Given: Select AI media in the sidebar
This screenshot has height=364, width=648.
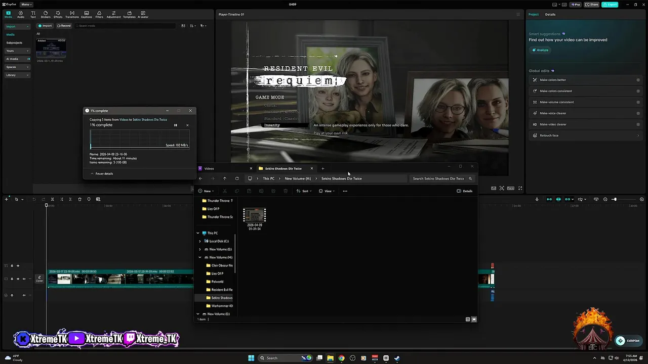Looking at the screenshot, I should [18, 59].
